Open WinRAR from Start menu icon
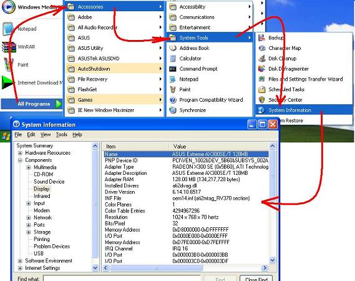Viewport: 355px width, 281px height. (x=9, y=47)
